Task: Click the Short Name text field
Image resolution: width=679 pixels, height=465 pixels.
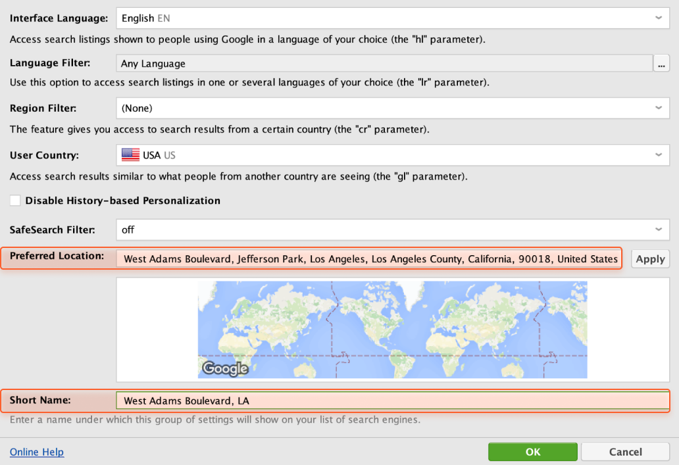Action: pyautogui.click(x=391, y=401)
